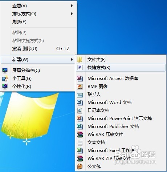167x172 pixels.
Task: Choose 个性化(R) from the context menu
Action: tap(38, 87)
